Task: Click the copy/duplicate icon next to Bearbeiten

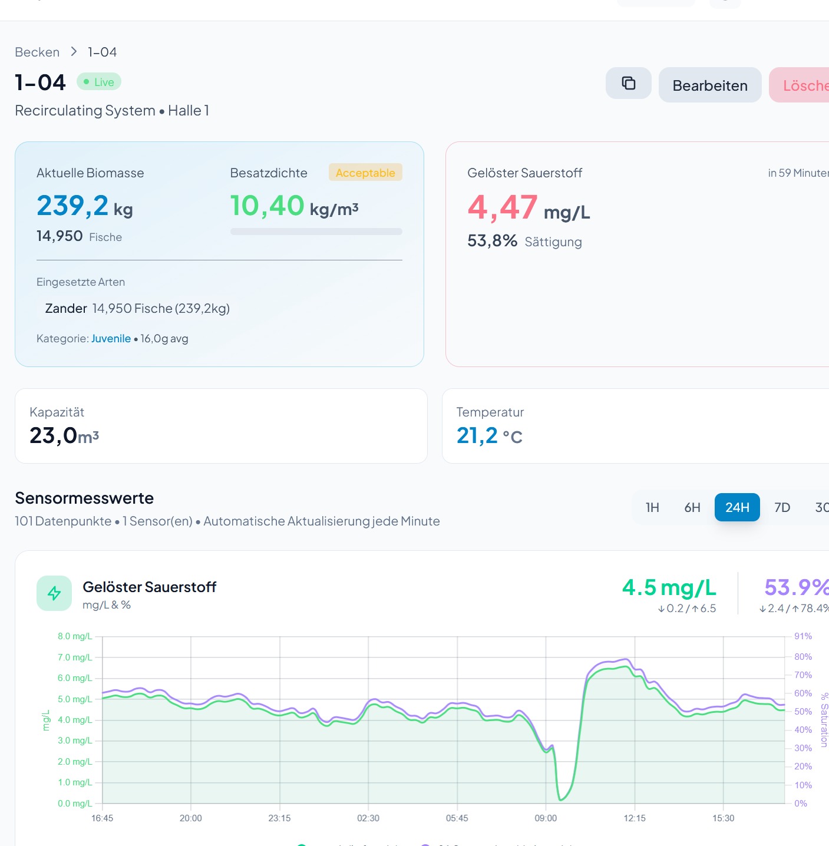Action: coord(628,84)
